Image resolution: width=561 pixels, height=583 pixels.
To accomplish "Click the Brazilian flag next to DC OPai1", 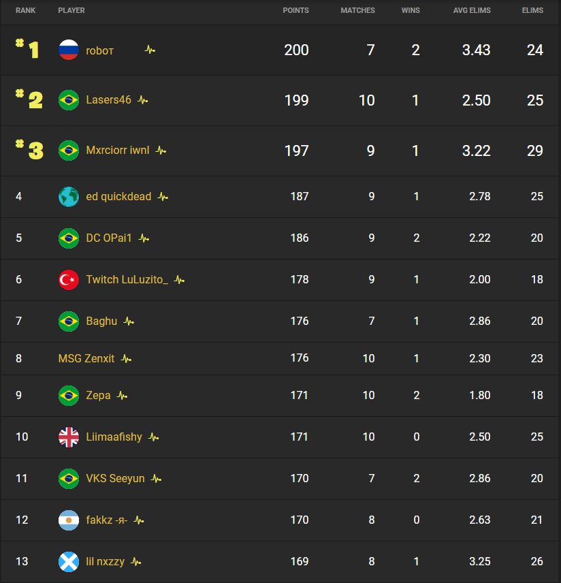I will [68, 238].
